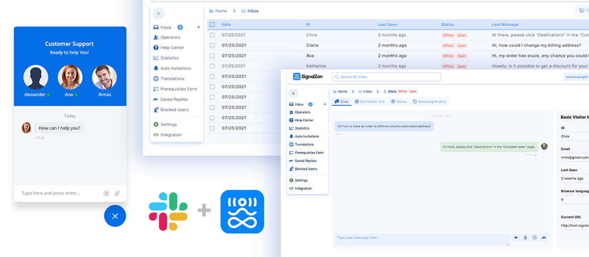Focus the 'Search for chats' field

pyautogui.click(x=386, y=77)
